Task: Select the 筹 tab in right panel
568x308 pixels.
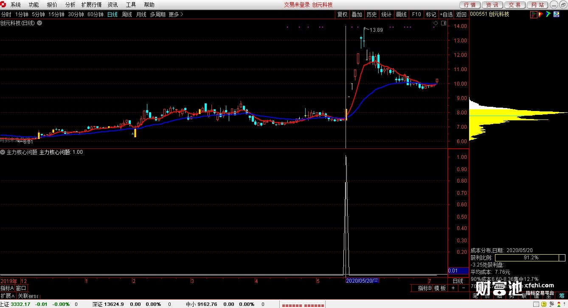Action: (562, 296)
